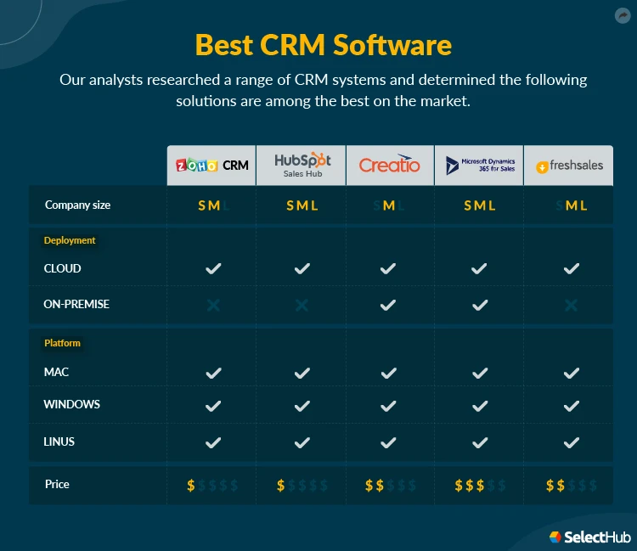Click freshsales' On-Premise X mark
The height and width of the screenshot is (551, 637).
(x=572, y=305)
